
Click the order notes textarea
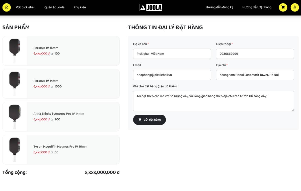[x=213, y=101]
